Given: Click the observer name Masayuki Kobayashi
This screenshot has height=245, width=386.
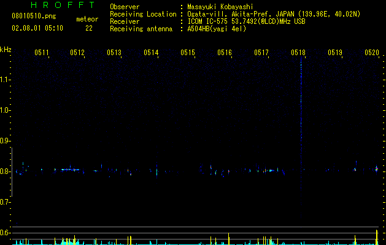Looking at the screenshot, I should coord(220,7).
